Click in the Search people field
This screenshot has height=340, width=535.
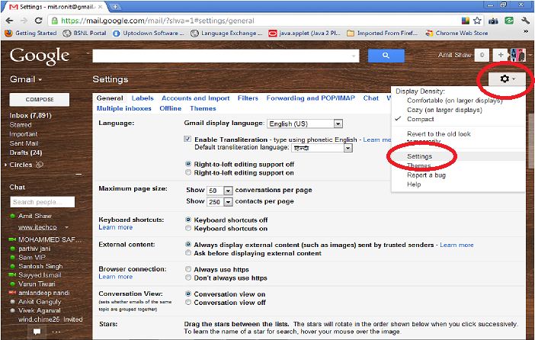click(x=43, y=202)
